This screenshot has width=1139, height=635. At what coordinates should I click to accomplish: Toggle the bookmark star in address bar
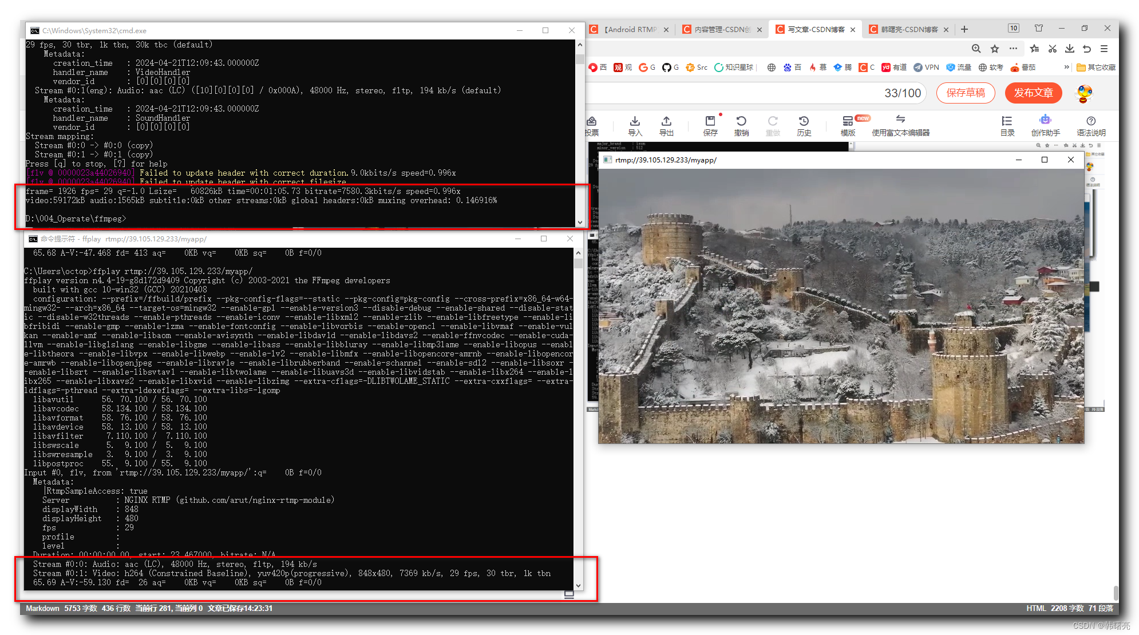pos(995,49)
